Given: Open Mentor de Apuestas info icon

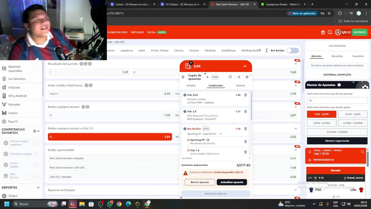Looking at the screenshot, I should point(339,85).
